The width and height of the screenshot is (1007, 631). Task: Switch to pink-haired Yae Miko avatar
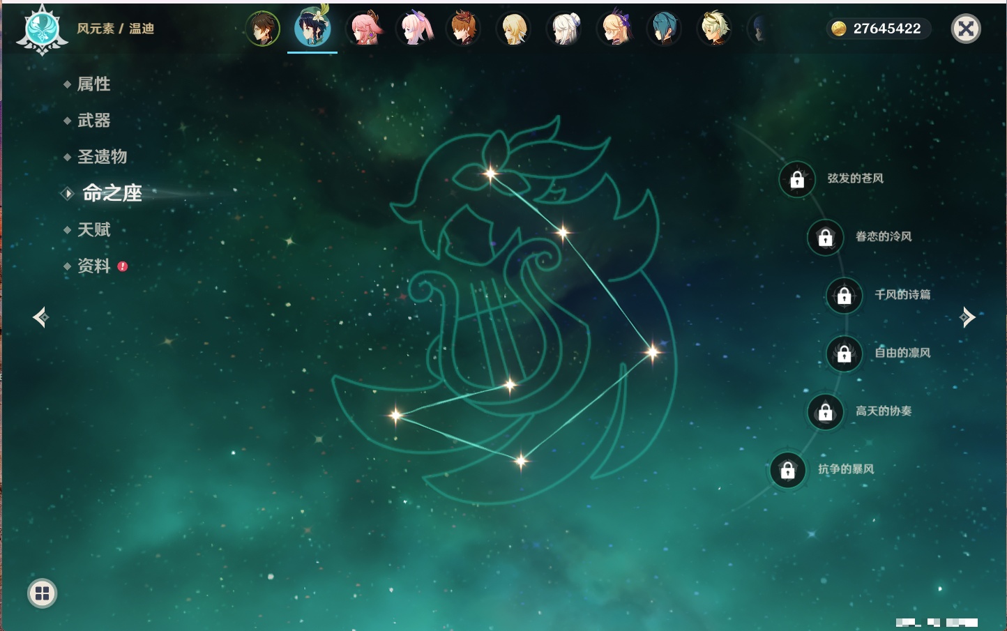[x=363, y=29]
